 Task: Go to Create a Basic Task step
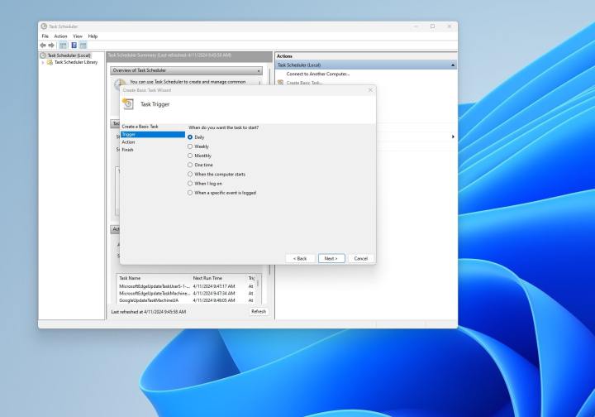click(x=140, y=127)
